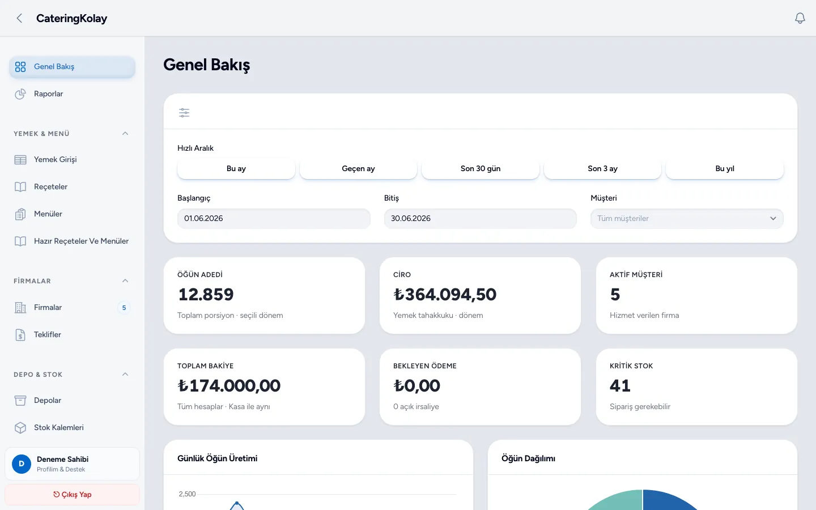Apply the Son 30 gün range

[x=481, y=169]
